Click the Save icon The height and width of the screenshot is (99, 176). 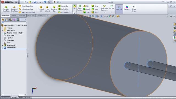(35, 2)
